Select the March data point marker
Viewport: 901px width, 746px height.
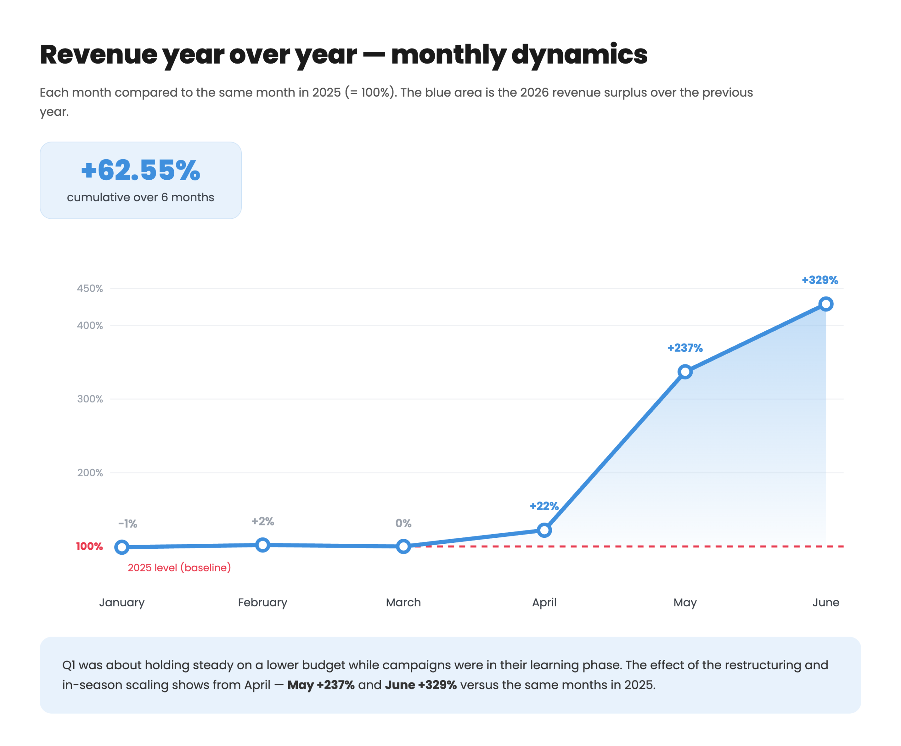[403, 546]
